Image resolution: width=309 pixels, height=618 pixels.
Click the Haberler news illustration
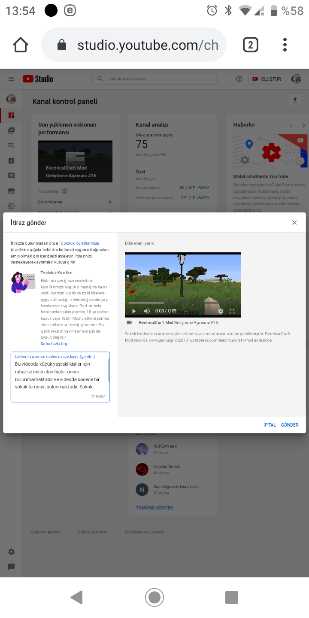(270, 151)
